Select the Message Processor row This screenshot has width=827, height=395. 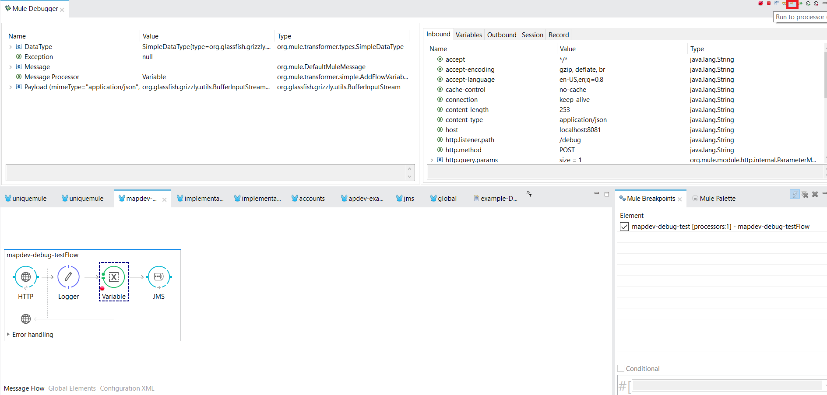pyautogui.click(x=209, y=77)
